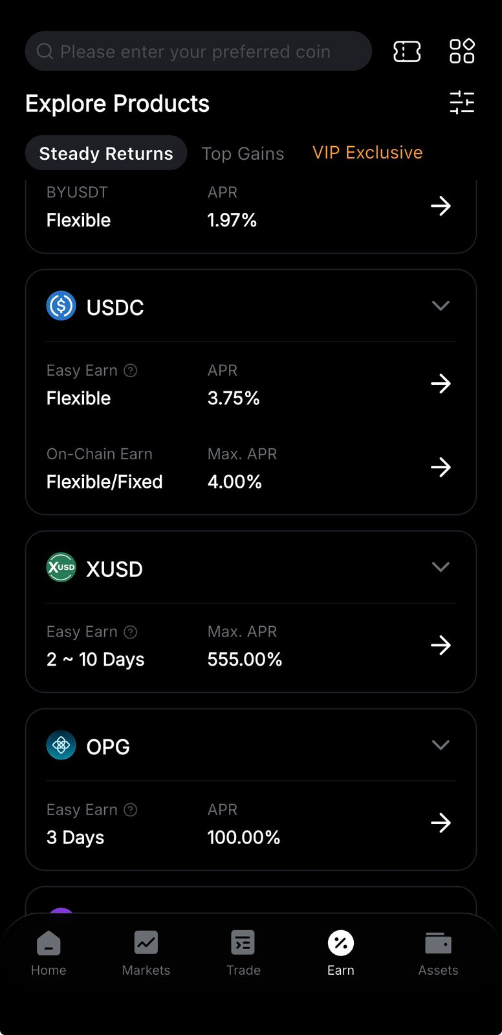This screenshot has height=1035, width=502.
Task: Collapse the OPG product card
Action: pos(441,745)
